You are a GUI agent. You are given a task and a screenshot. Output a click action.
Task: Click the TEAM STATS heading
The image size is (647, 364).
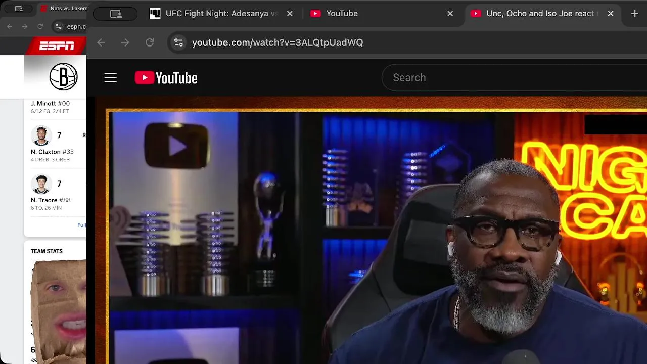[47, 251]
